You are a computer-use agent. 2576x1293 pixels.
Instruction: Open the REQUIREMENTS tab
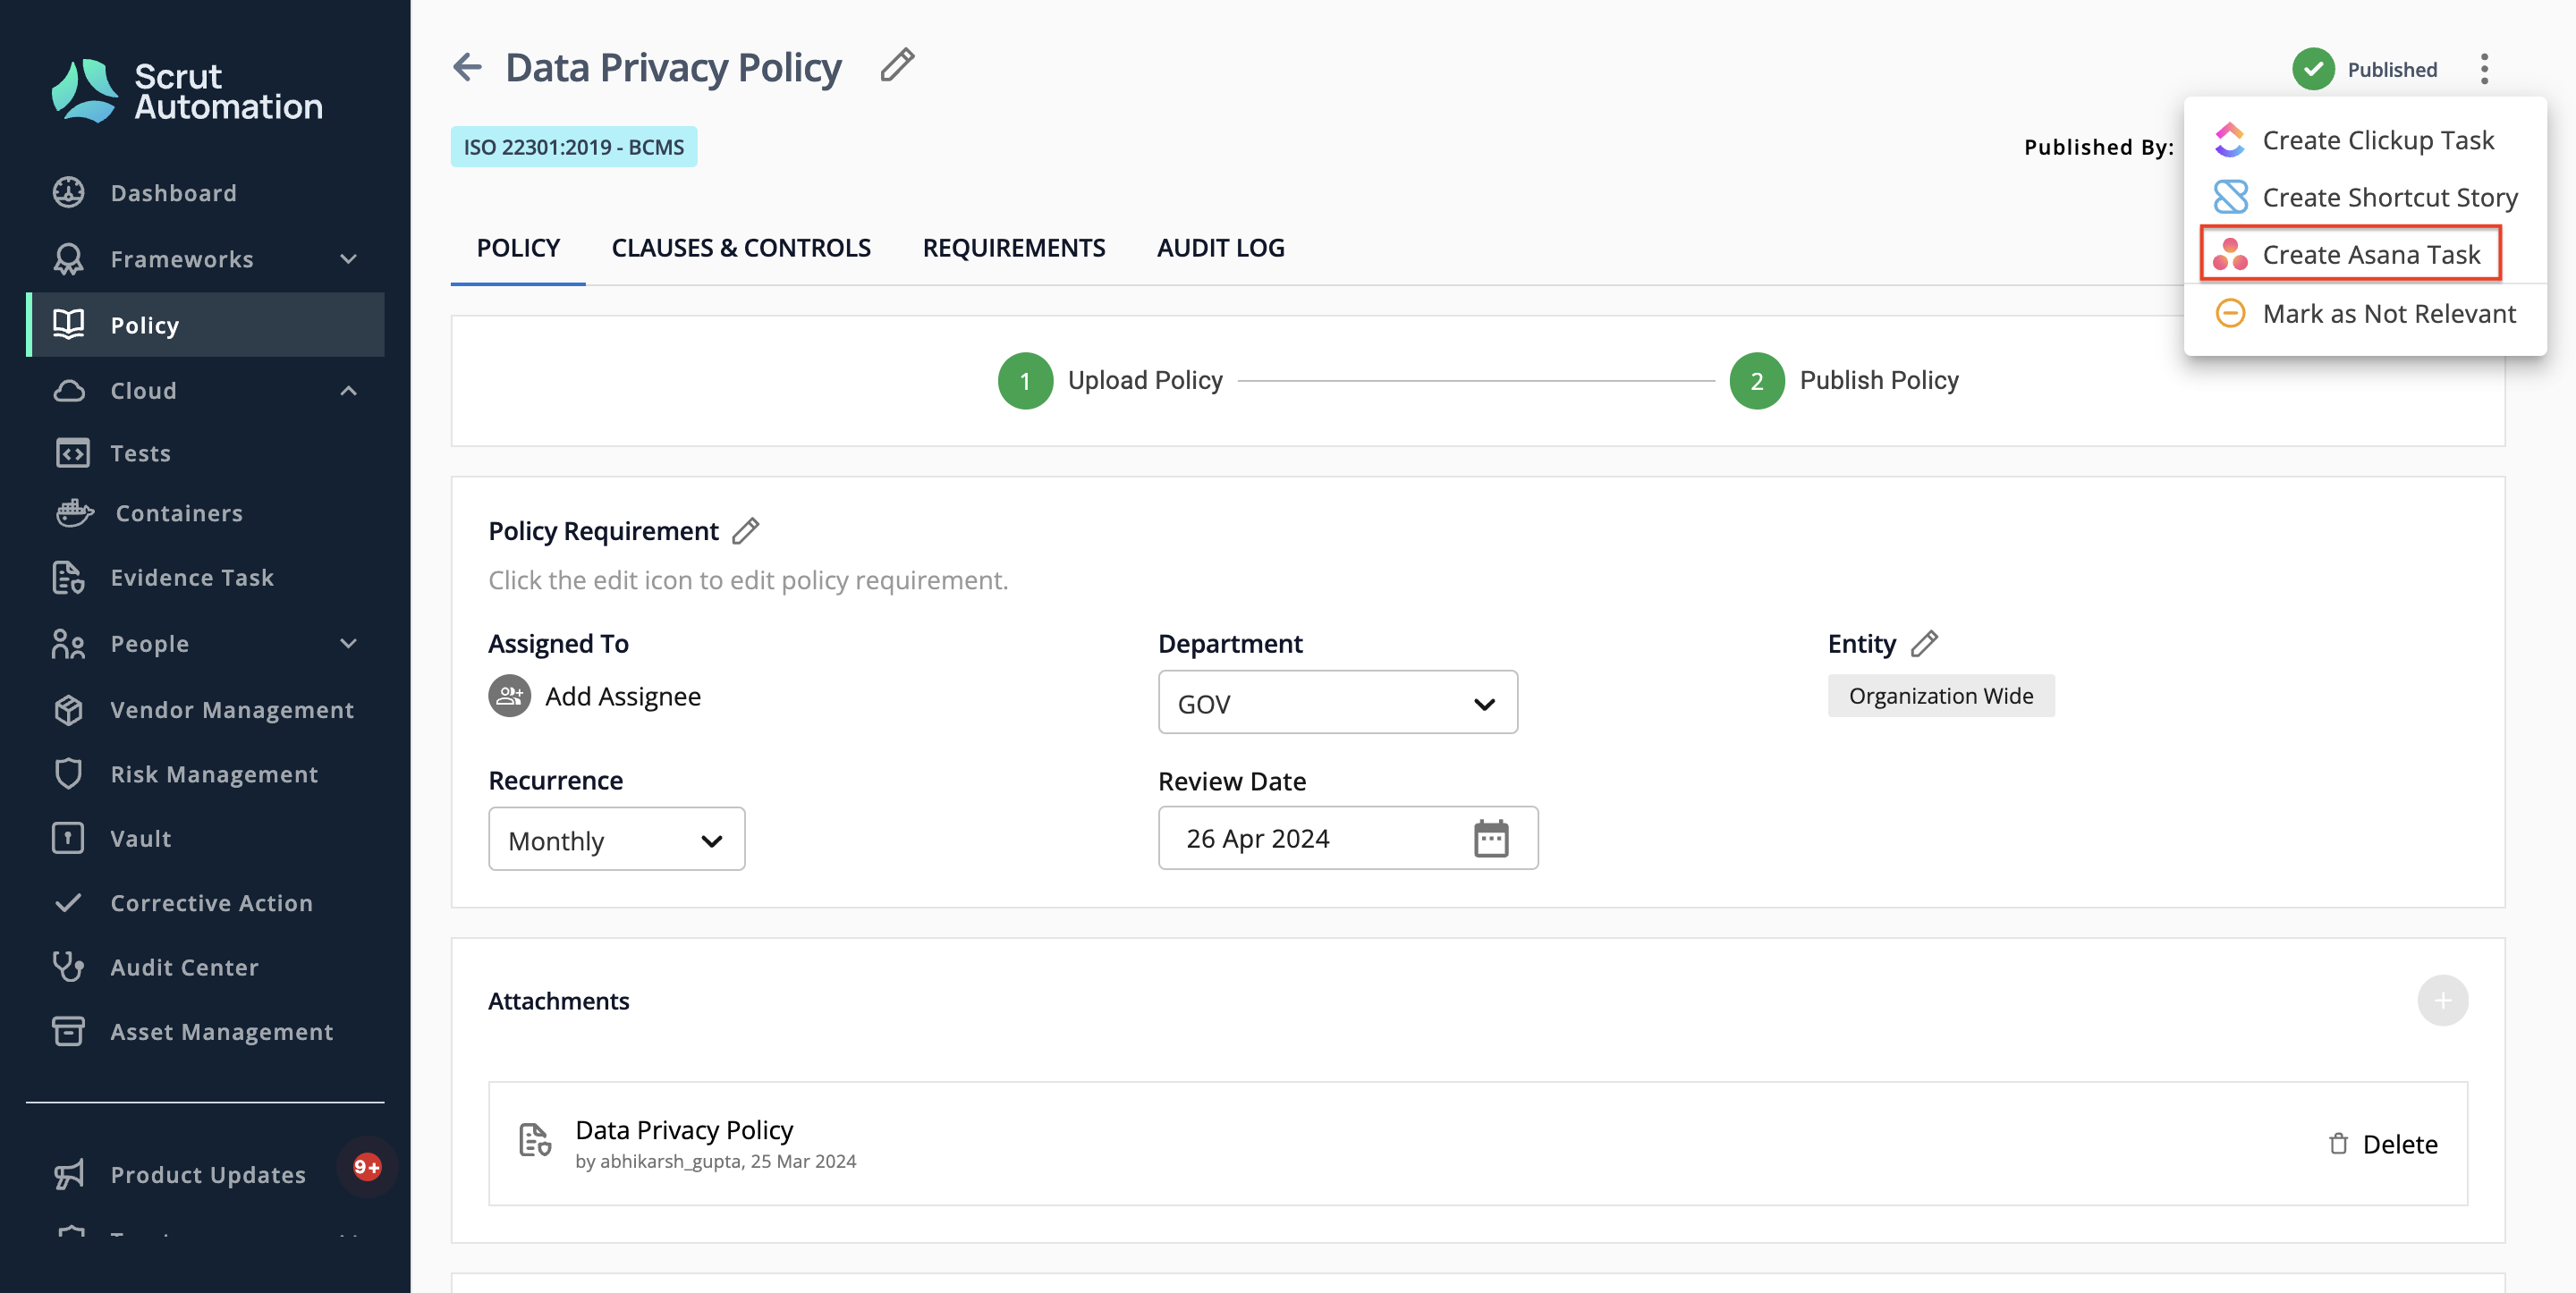1013,248
